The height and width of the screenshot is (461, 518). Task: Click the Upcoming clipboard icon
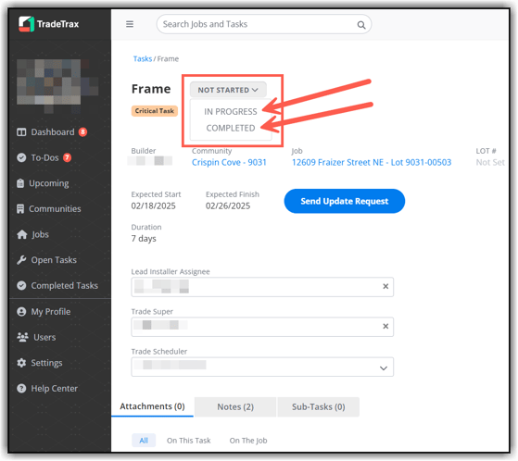tap(20, 183)
